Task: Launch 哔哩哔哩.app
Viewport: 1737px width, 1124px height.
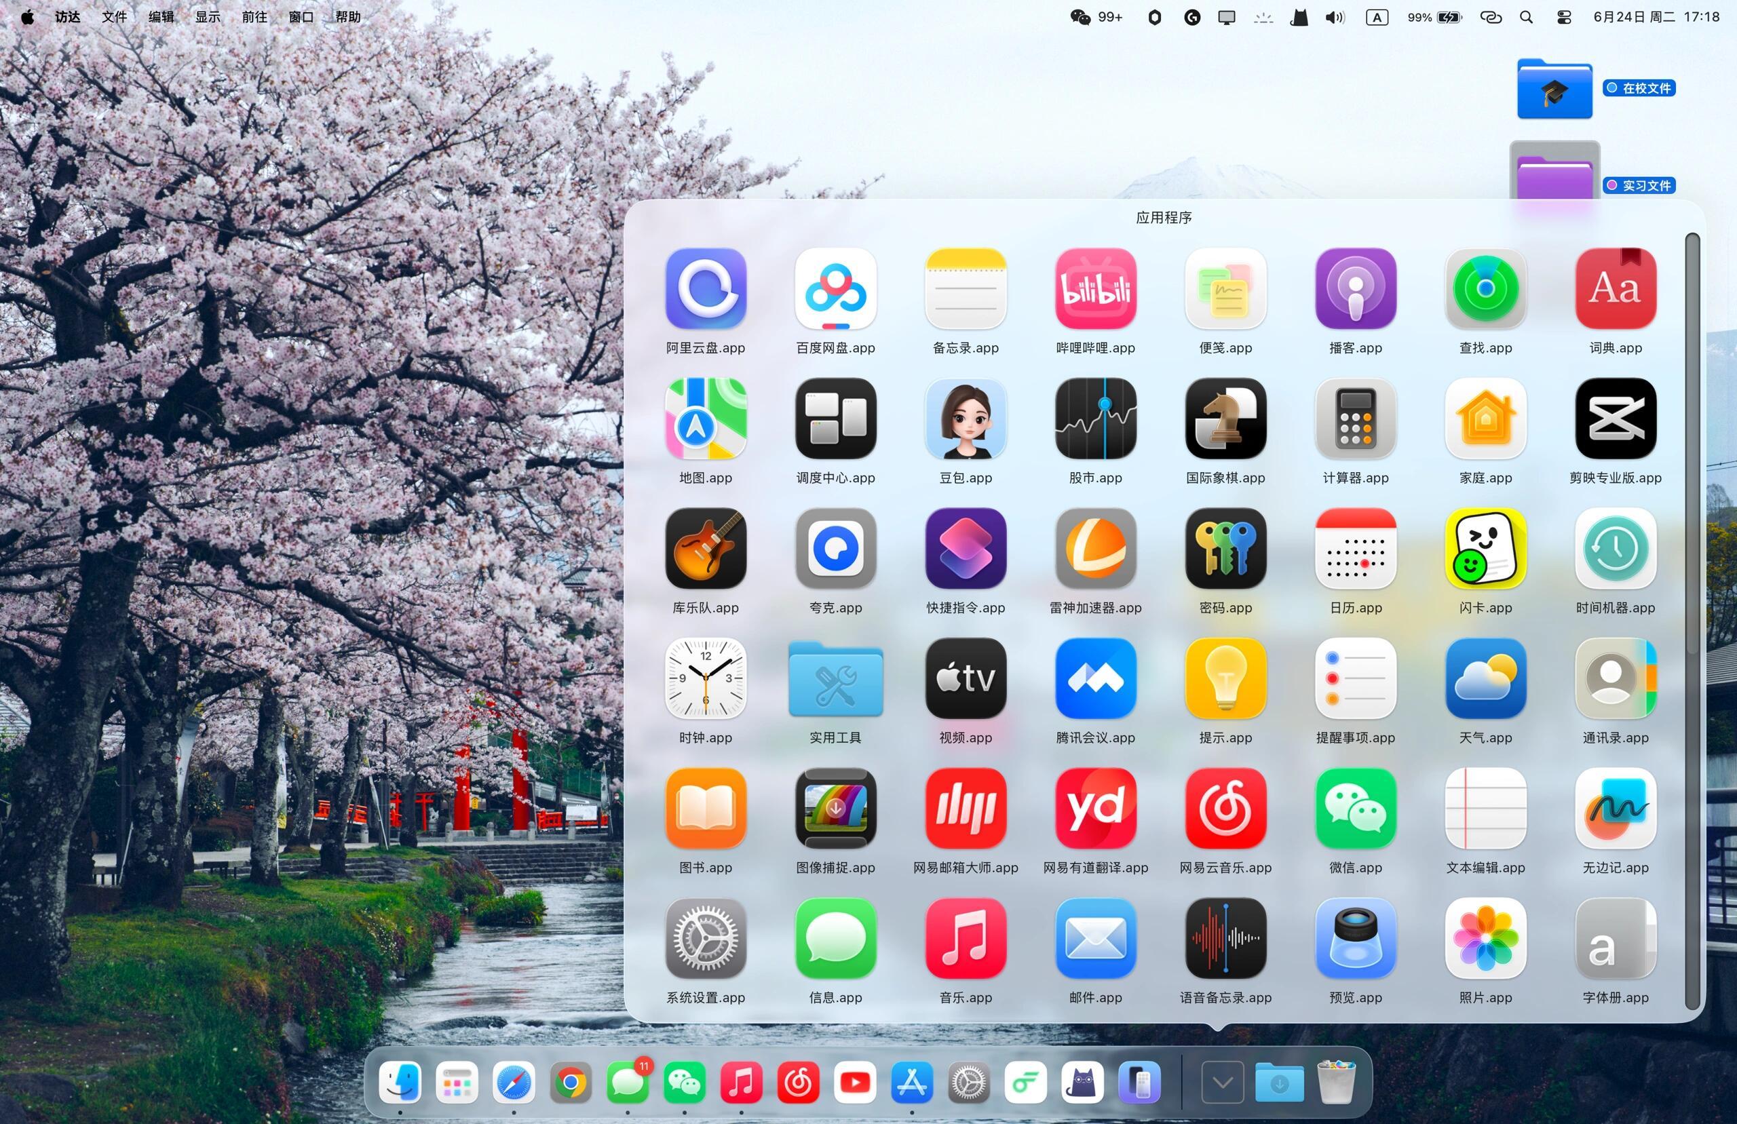Action: 1094,289
